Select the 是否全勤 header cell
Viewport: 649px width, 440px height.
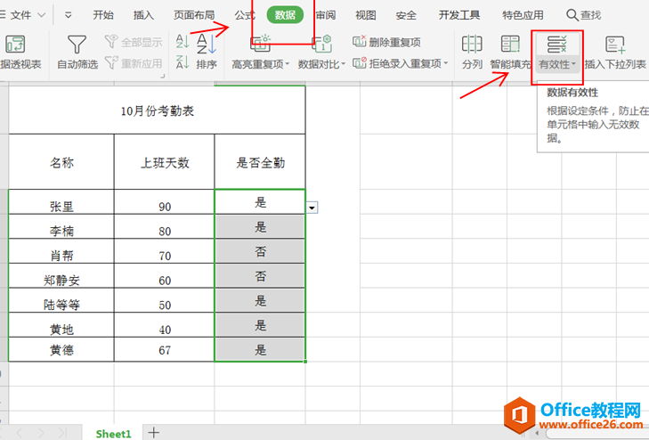click(260, 162)
